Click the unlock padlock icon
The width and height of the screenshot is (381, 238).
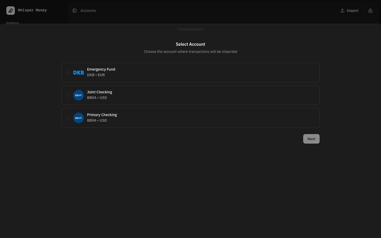370,11
